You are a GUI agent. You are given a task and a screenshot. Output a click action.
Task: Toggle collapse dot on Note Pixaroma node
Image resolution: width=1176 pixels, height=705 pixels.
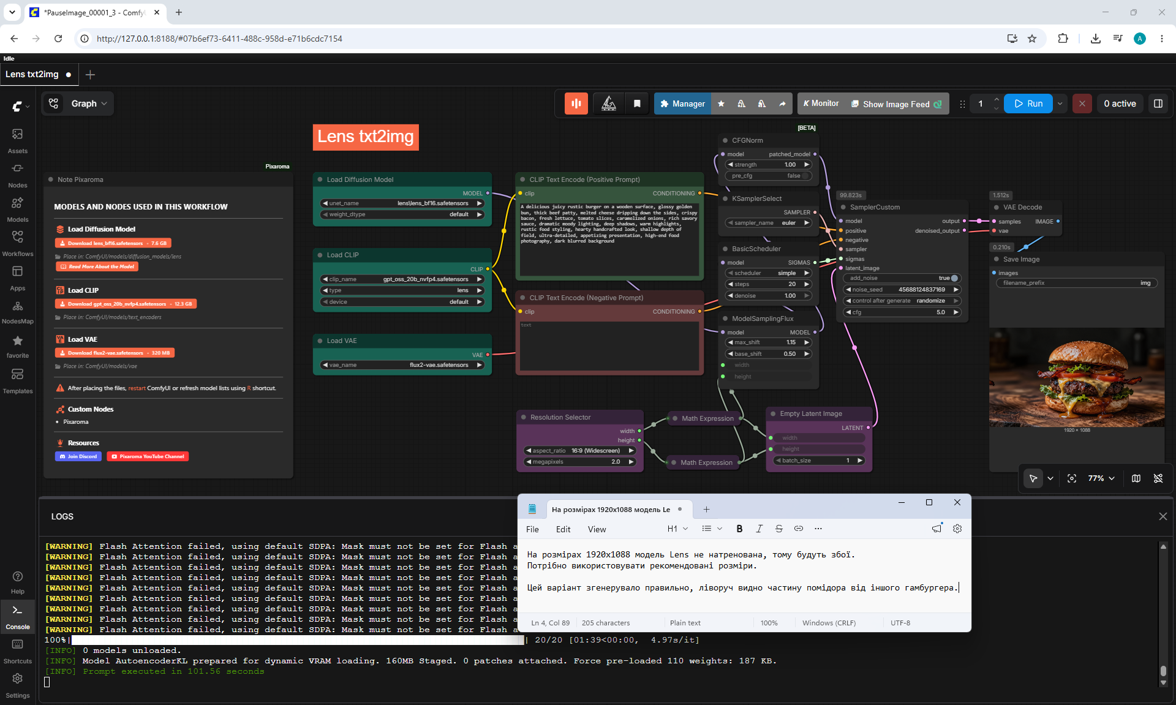[51, 179]
